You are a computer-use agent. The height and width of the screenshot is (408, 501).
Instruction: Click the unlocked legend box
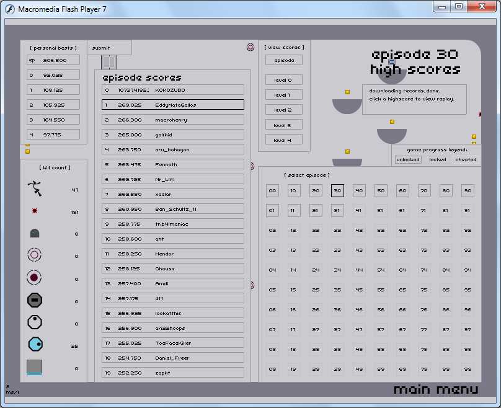point(408,159)
